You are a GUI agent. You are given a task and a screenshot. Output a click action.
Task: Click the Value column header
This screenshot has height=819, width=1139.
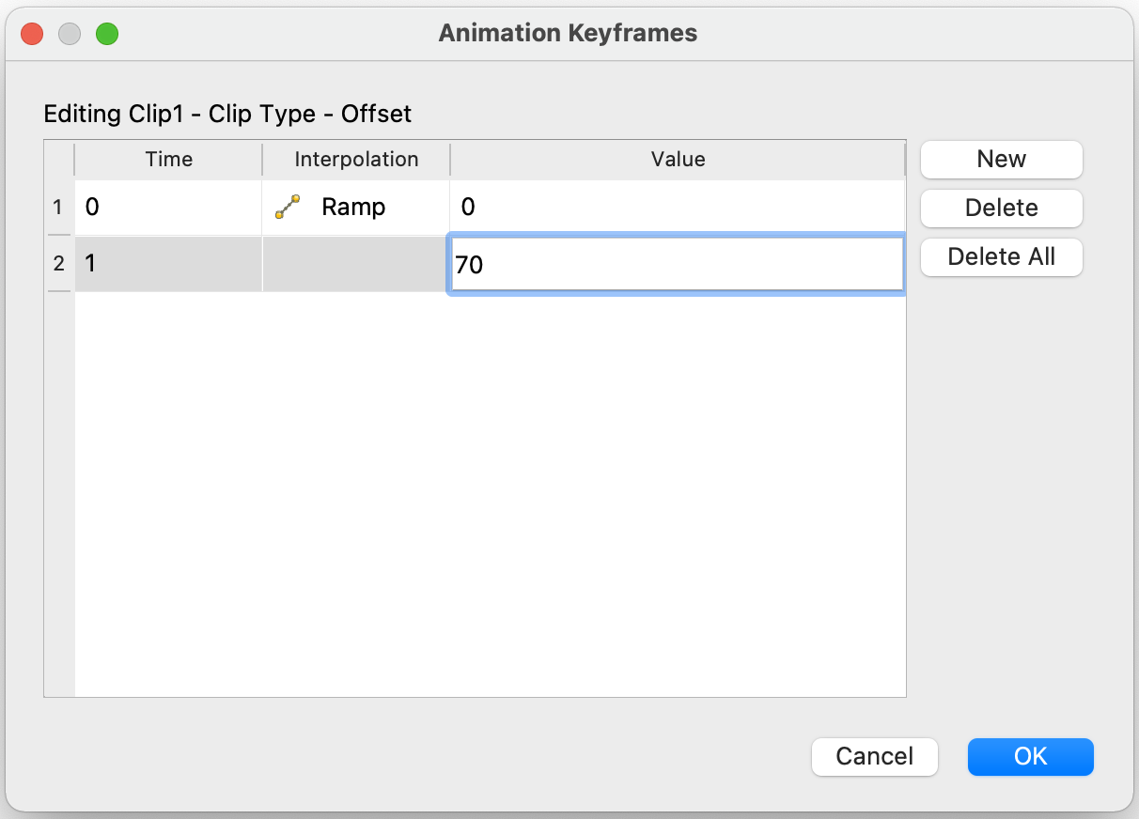click(678, 160)
